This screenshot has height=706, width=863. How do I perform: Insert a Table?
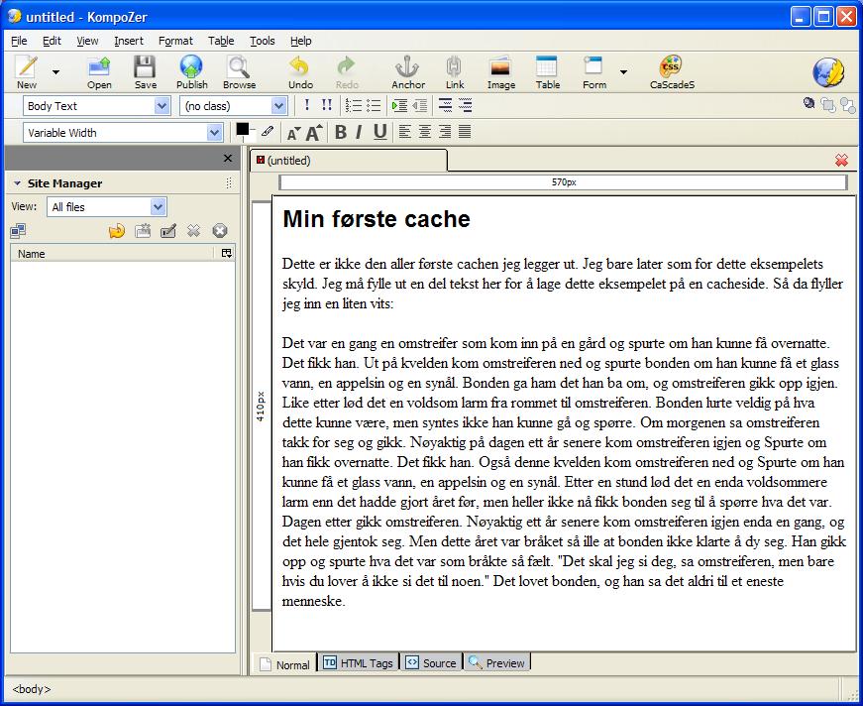(548, 72)
